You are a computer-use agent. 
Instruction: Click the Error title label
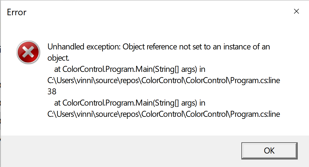[x=17, y=12]
